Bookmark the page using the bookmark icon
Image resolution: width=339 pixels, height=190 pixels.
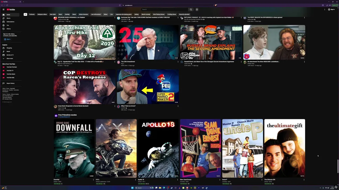coord(120,5)
